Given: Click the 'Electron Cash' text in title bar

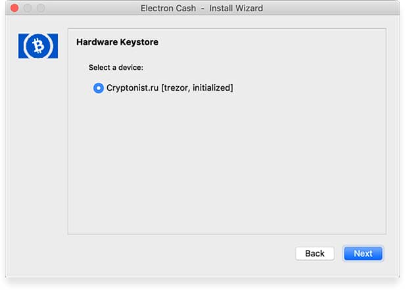Looking at the screenshot, I should (168, 9).
